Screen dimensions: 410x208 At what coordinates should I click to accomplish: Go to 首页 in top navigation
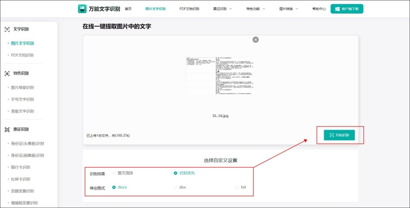point(128,9)
